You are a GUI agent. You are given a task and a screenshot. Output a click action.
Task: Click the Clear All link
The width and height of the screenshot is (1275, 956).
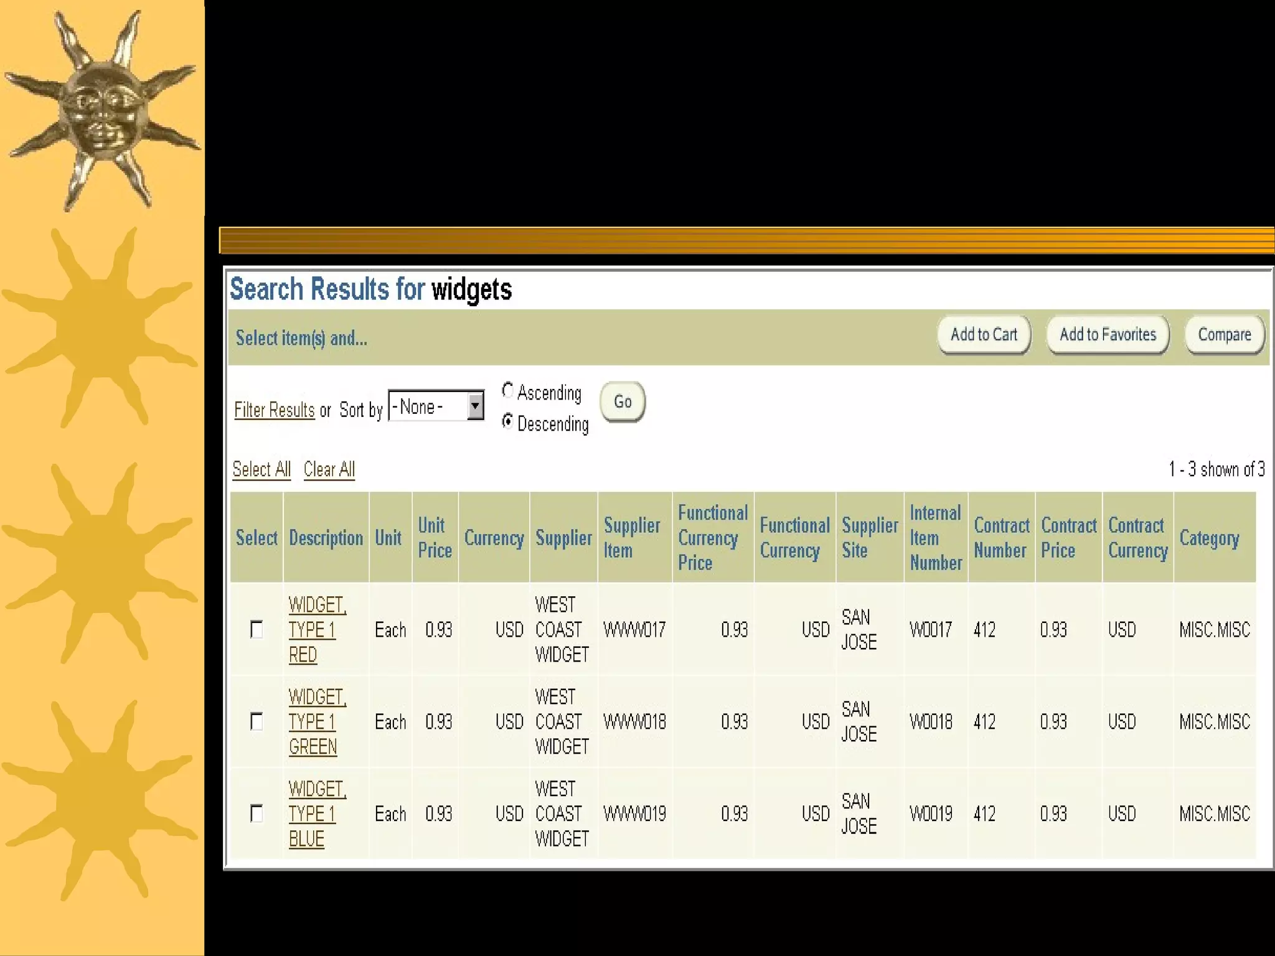click(x=329, y=469)
